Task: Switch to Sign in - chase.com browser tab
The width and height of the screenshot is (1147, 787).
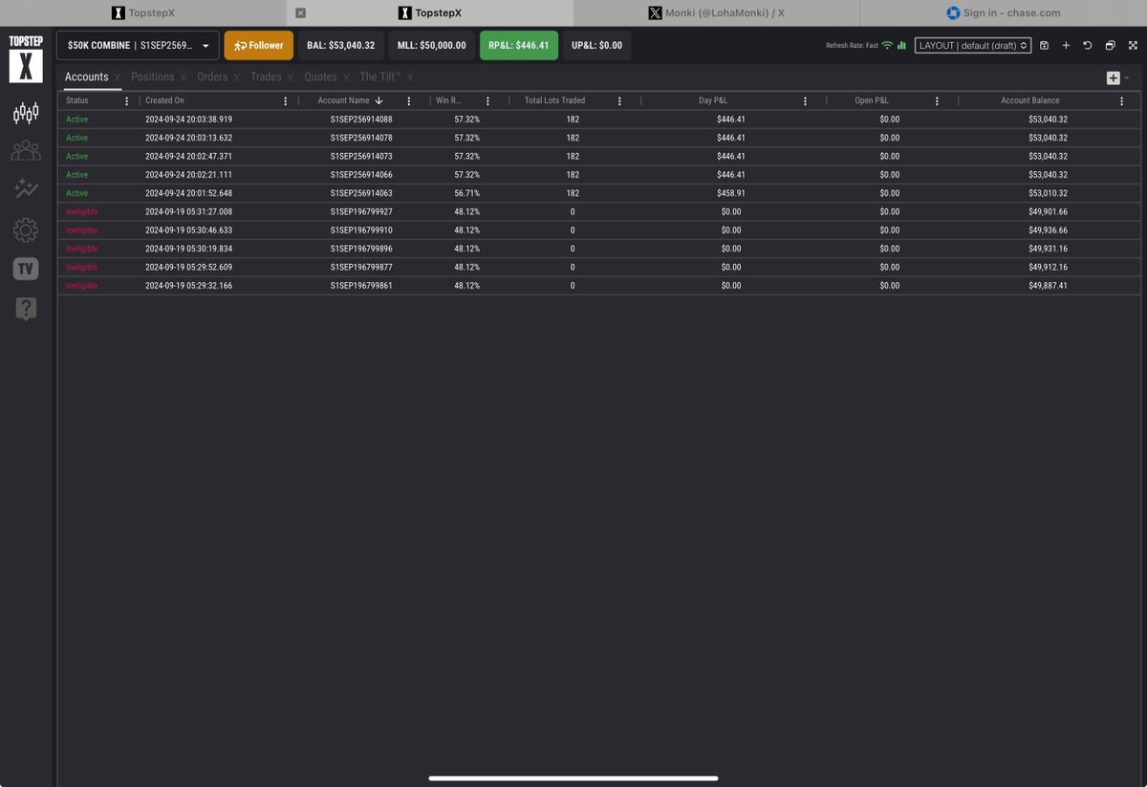Action: tap(1004, 13)
